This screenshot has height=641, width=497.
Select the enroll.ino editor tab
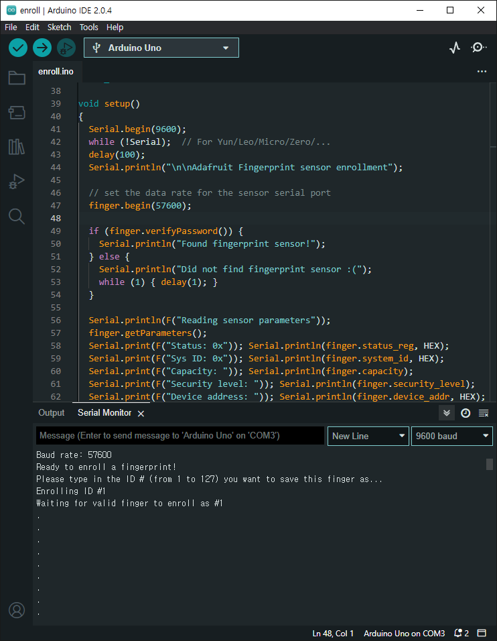[x=56, y=72]
